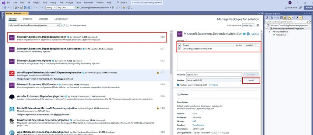Click the MediatR package icon
The height and width of the screenshot is (135, 313).
click(12, 109)
